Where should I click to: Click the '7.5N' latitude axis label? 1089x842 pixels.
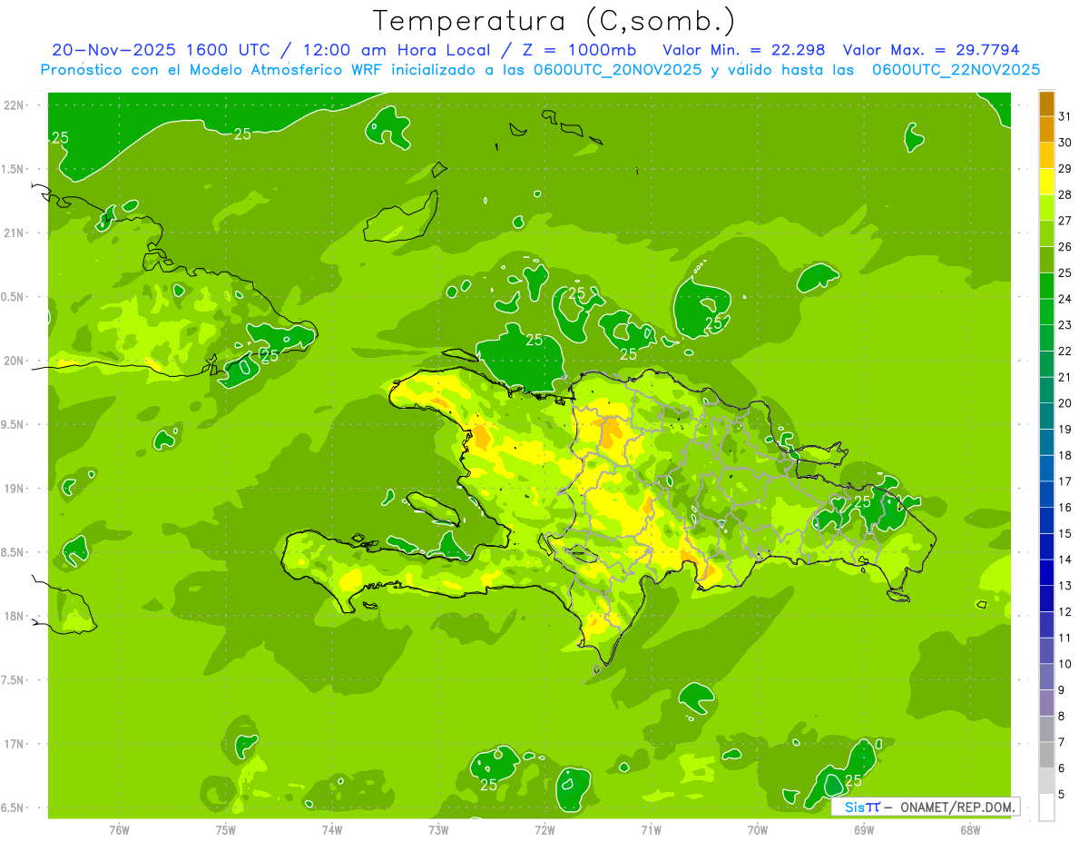point(14,679)
